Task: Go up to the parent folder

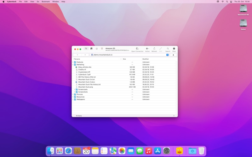Action: (x=173, y=55)
